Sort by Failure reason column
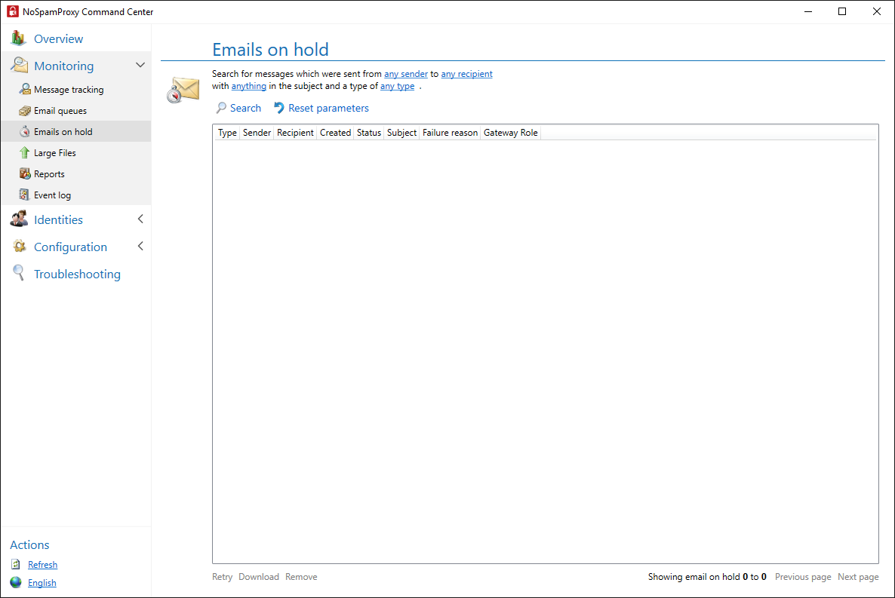Viewport: 895px width, 598px height. tap(450, 133)
